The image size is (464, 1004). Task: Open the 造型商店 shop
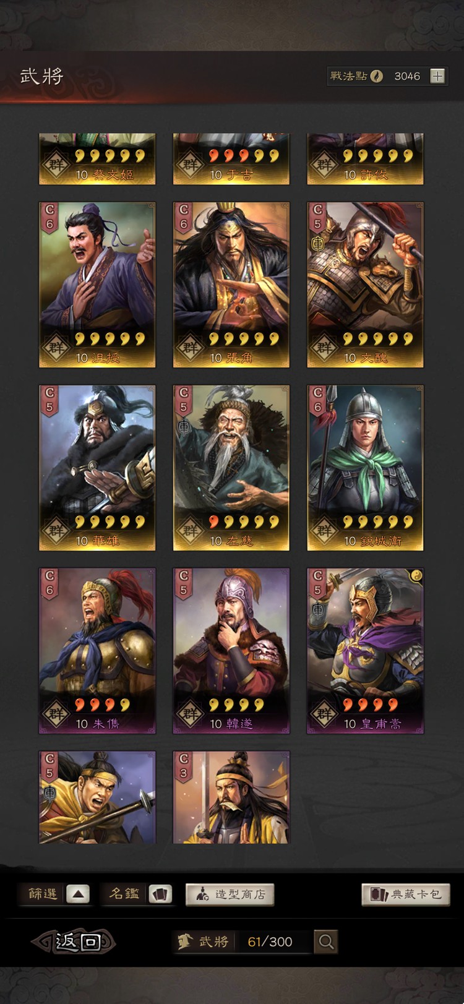click(230, 894)
